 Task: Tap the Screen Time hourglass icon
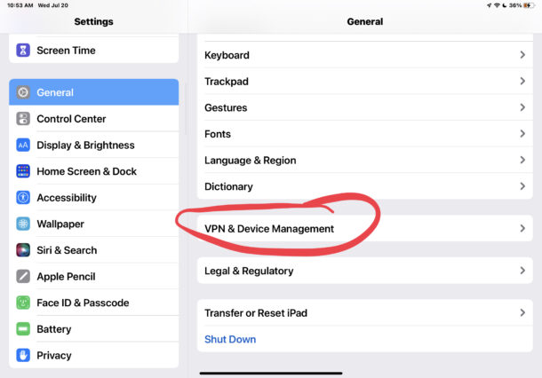click(23, 50)
